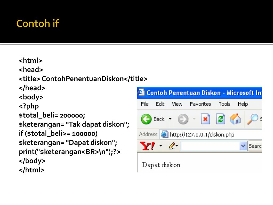Click the Home house icon
This screenshot has width=273, height=205.
(x=235, y=119)
